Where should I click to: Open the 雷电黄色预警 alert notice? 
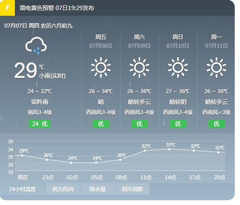(57, 8)
